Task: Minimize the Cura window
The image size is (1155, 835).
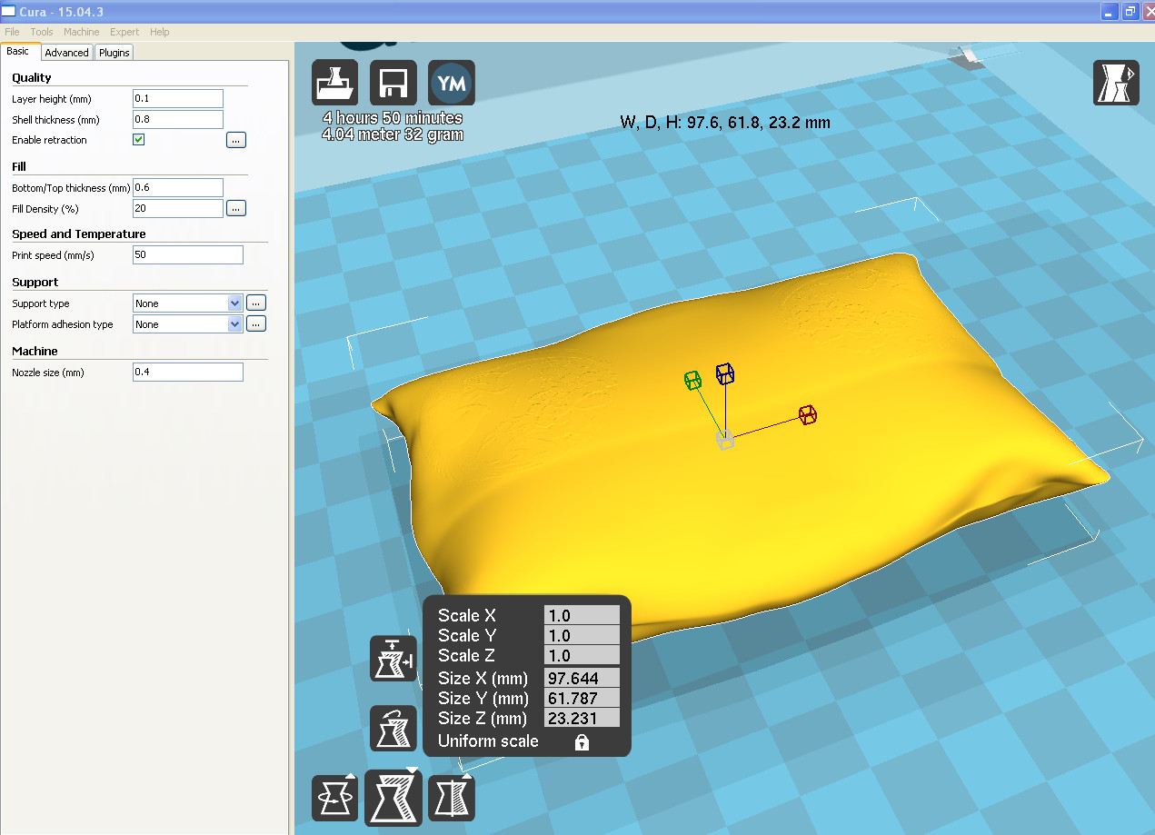Action: [x=1110, y=11]
